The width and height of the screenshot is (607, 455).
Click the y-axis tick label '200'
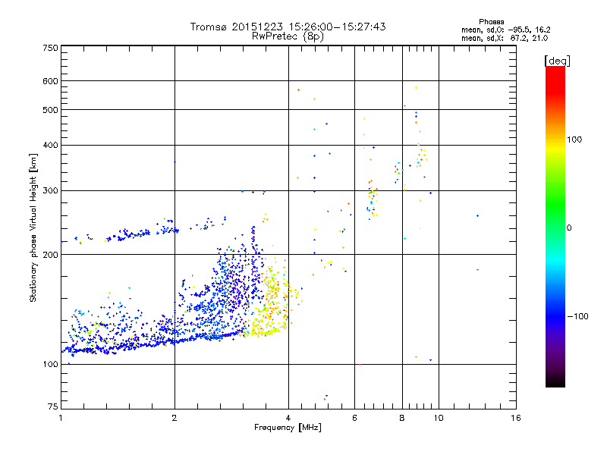(50, 255)
